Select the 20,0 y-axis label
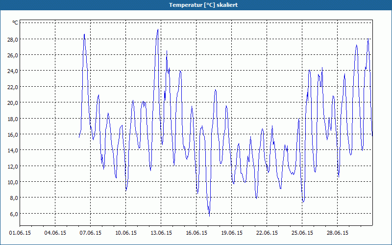392x245 pixels. 13,103
